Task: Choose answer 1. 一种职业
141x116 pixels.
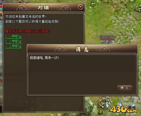Action: (13, 36)
